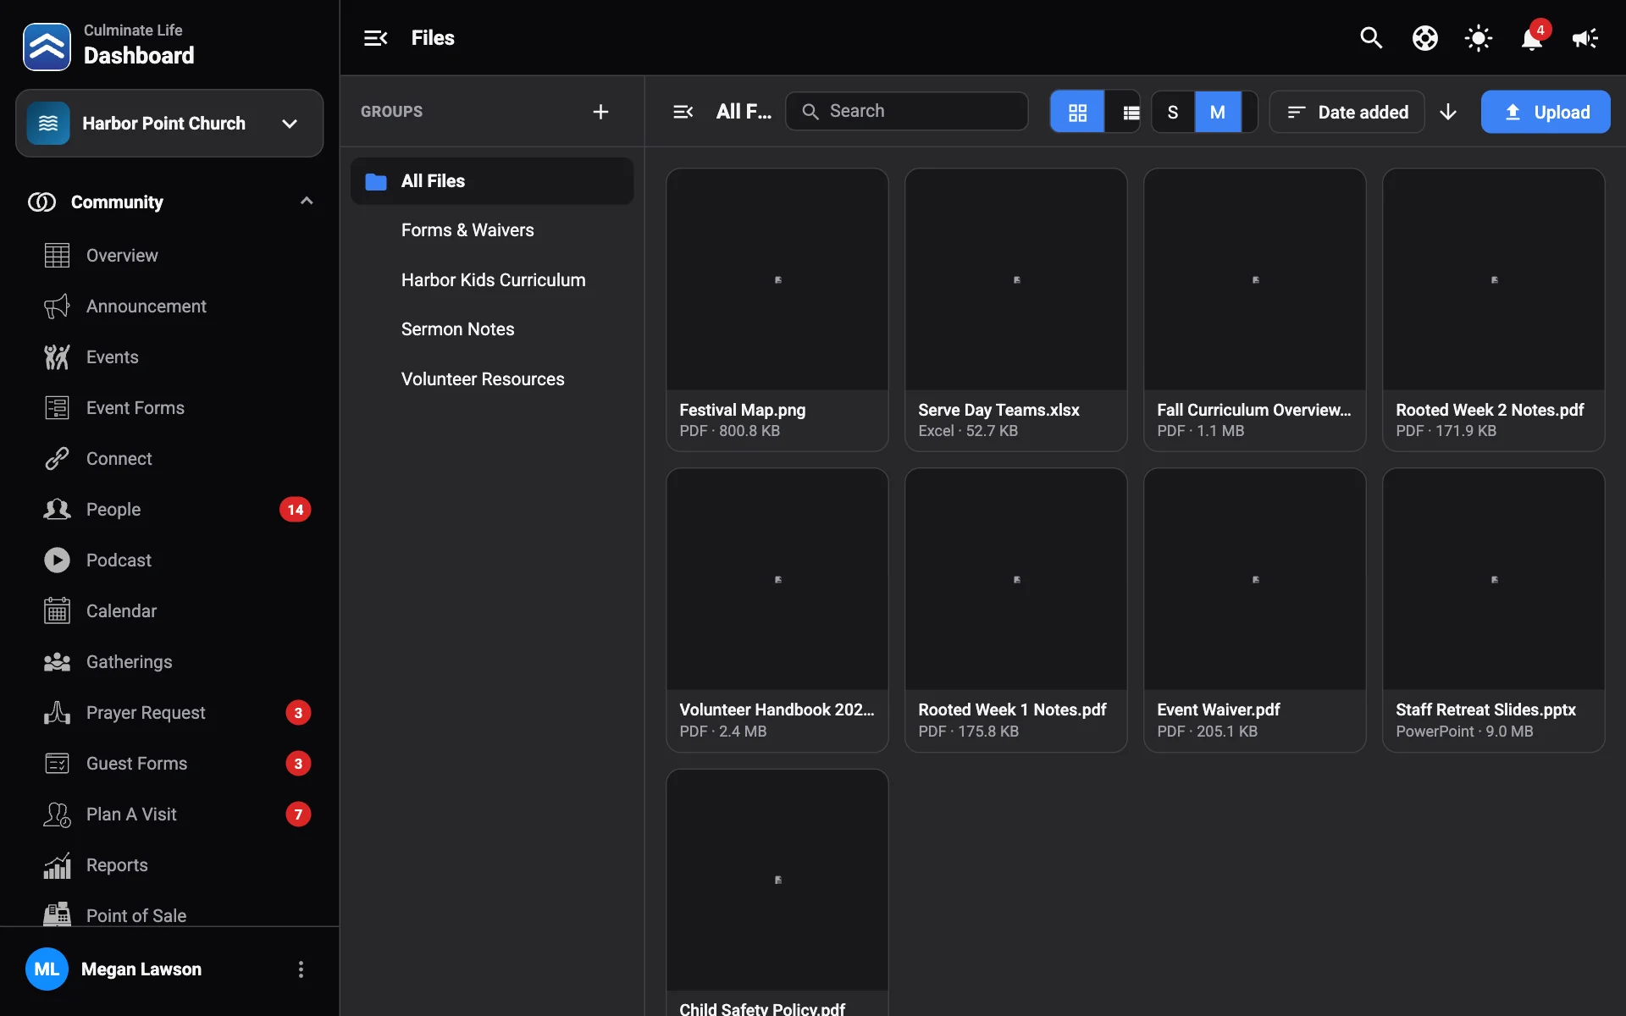Open Megan Lawson user options menu
This screenshot has height=1016, width=1626.
pos(301,969)
